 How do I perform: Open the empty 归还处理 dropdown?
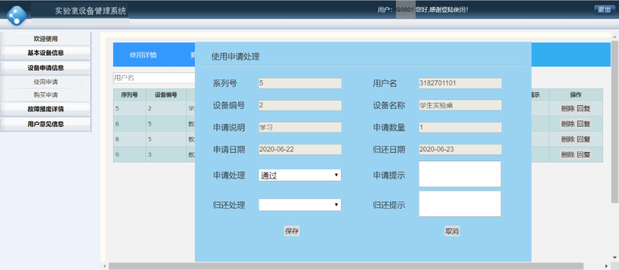[x=300, y=205]
